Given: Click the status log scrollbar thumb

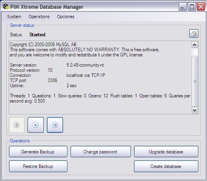Looking at the screenshot, I should click(x=195, y=81).
